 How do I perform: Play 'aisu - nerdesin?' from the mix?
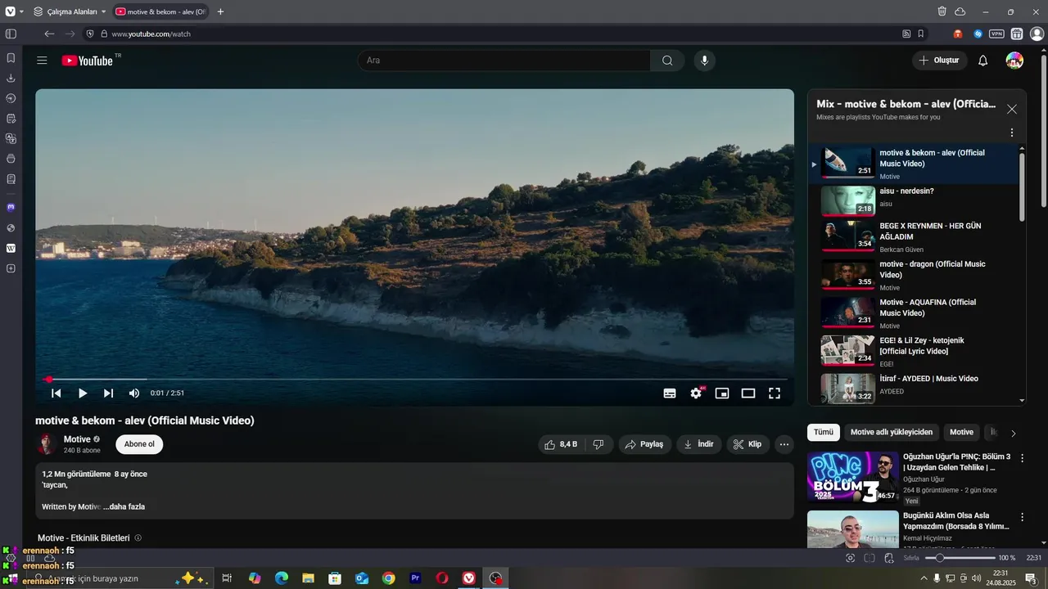(915, 201)
